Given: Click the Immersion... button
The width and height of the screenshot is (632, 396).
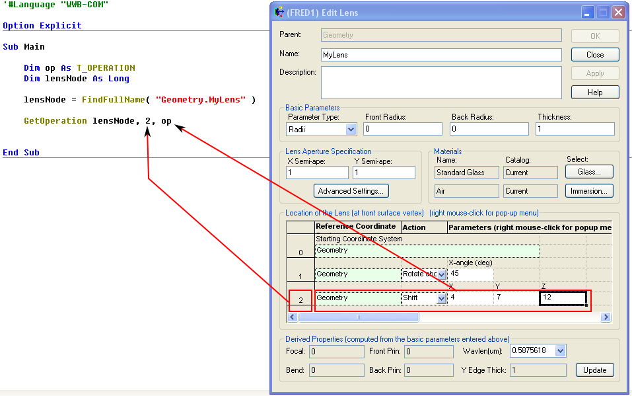Looking at the screenshot, I should point(589,191).
